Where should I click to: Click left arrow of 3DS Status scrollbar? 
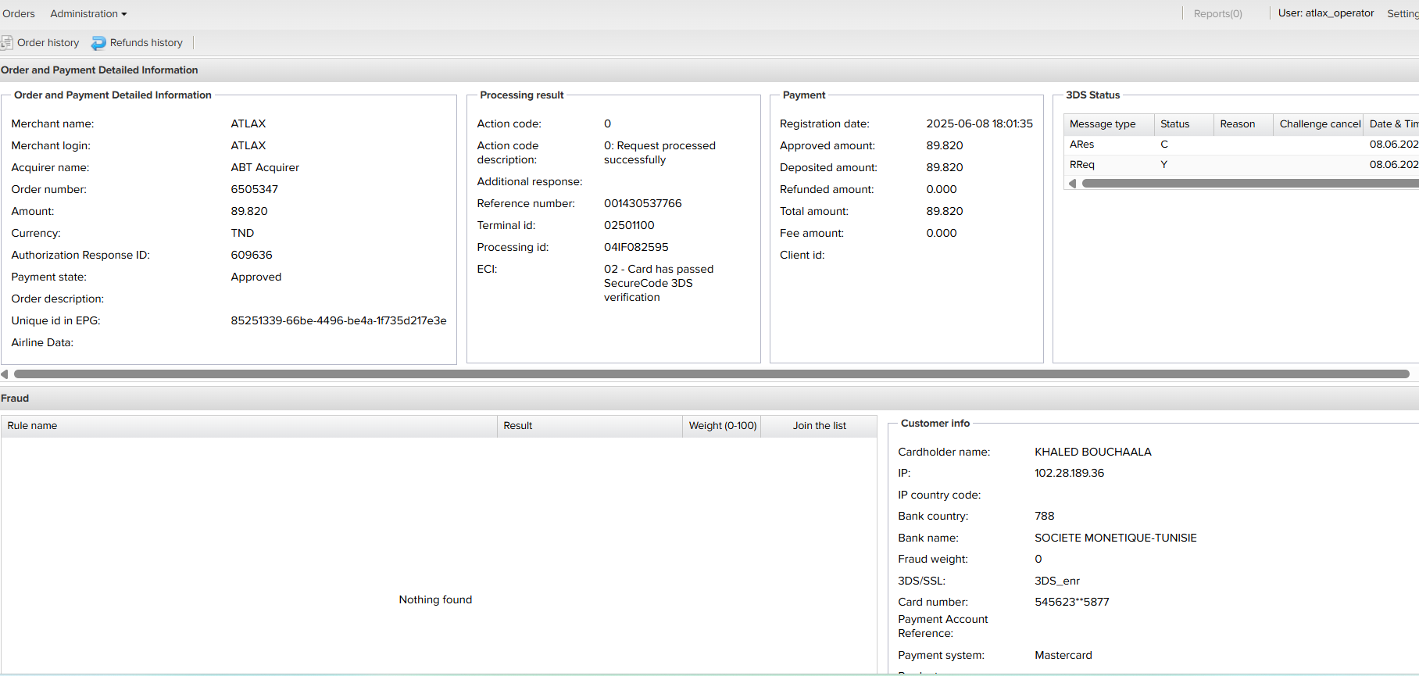[1073, 184]
